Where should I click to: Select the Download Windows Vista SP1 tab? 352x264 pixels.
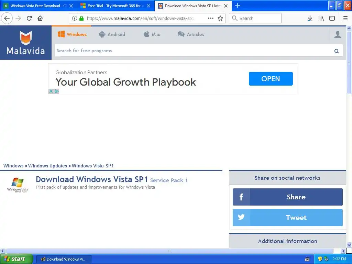(x=193, y=6)
